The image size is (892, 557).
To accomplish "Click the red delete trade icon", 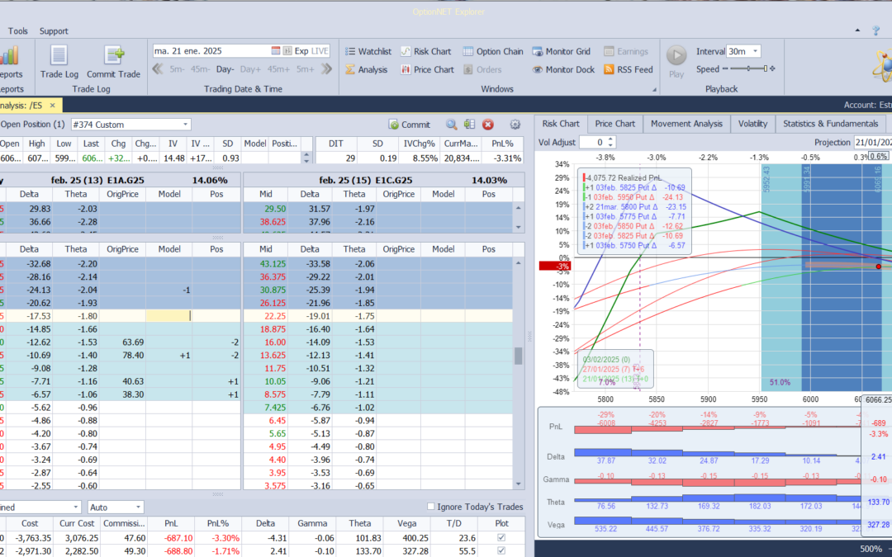I will [487, 125].
